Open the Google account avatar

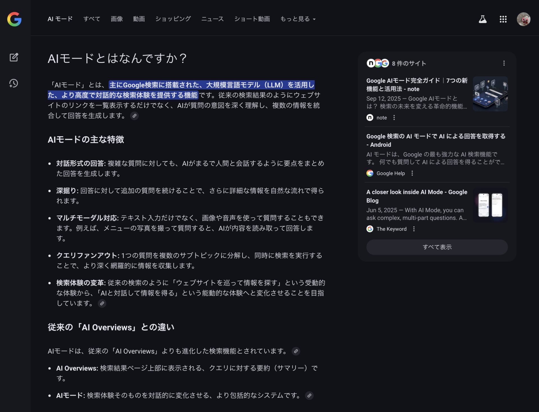(x=524, y=19)
